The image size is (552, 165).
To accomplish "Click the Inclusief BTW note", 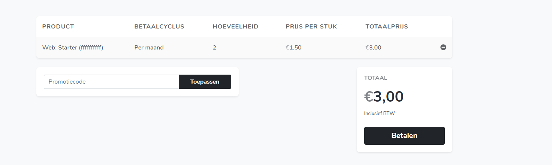I will [x=379, y=114].
